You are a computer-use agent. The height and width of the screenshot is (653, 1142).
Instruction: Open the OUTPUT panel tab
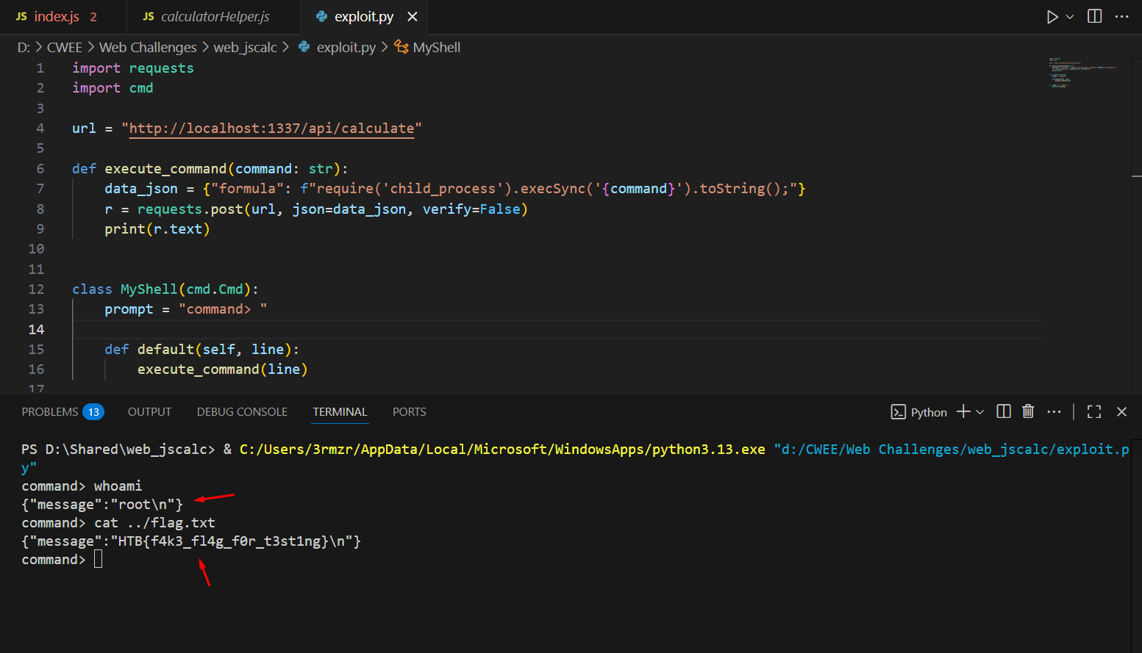coord(149,412)
